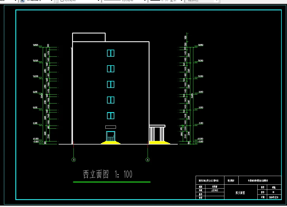
Task: Select the axis bubble labeled A
Action: pos(148,160)
